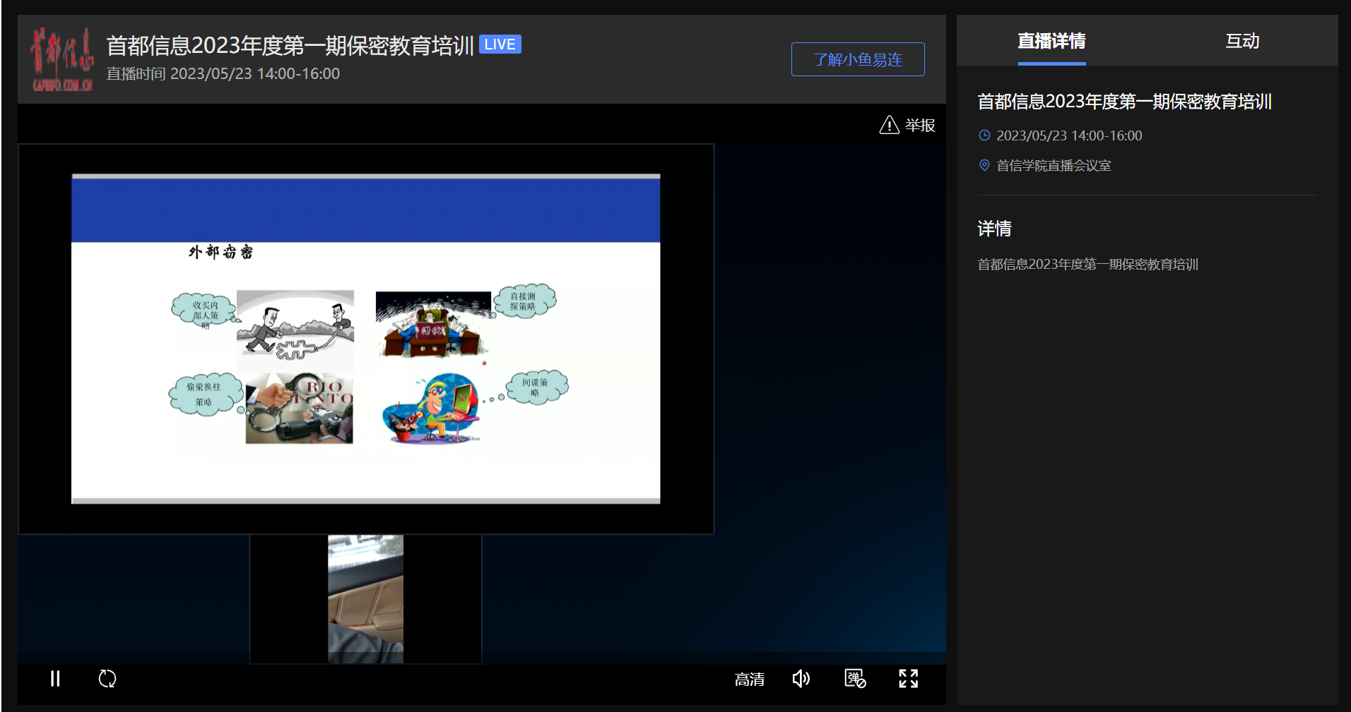
Task: Switch to the 互动 tab
Action: coord(1241,41)
